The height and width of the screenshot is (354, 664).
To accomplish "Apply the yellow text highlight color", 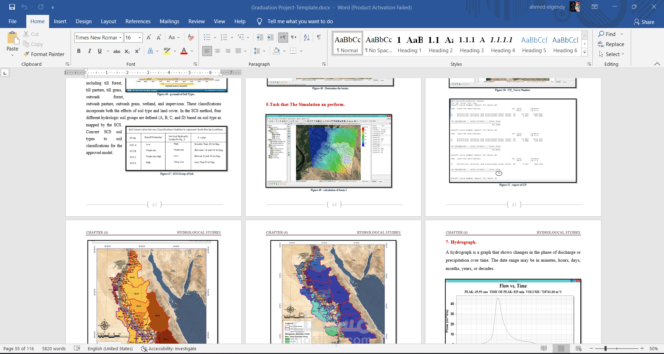I will 167,51.
